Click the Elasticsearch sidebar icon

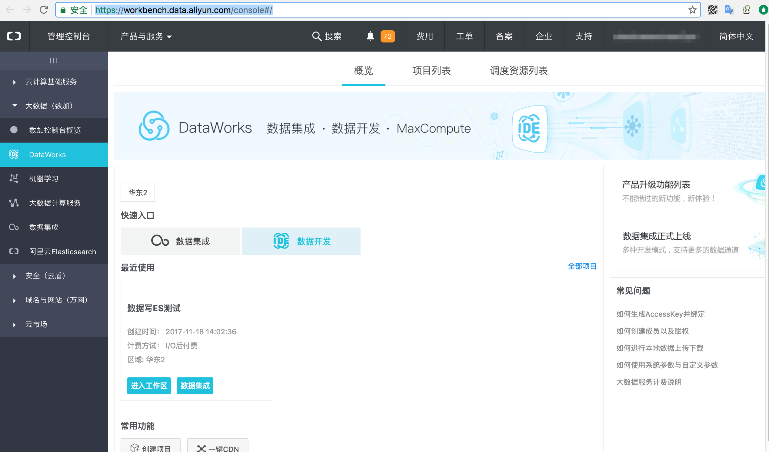pos(14,251)
